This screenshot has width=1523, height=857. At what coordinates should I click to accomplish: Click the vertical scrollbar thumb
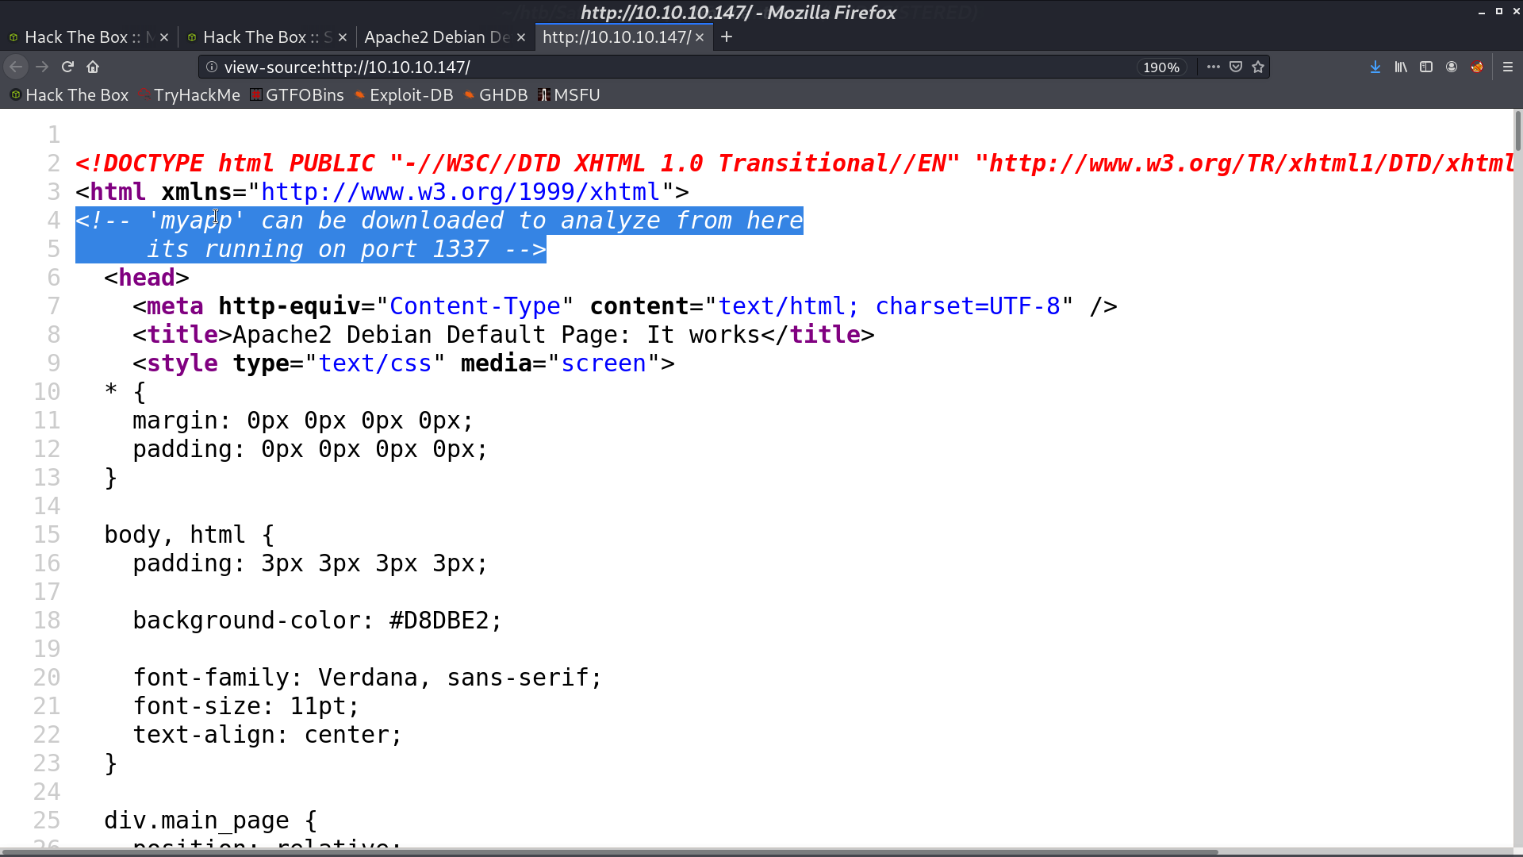tap(1517, 131)
